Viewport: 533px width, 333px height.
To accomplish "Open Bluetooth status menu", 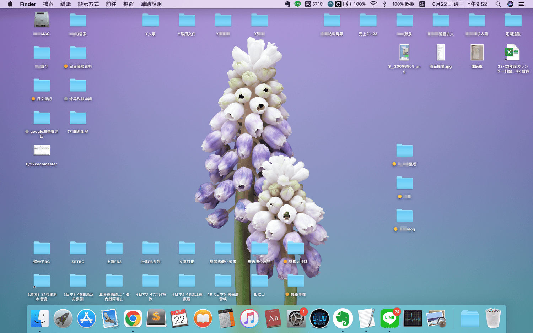I will pos(384,4).
